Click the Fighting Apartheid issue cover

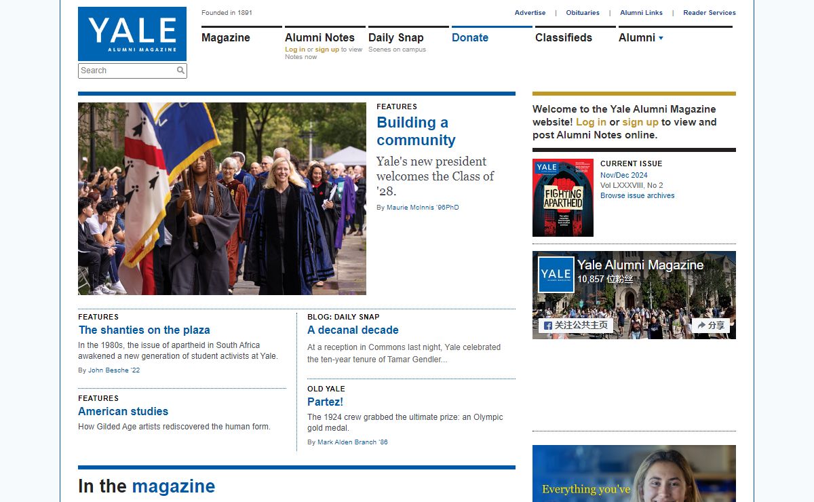tap(563, 198)
